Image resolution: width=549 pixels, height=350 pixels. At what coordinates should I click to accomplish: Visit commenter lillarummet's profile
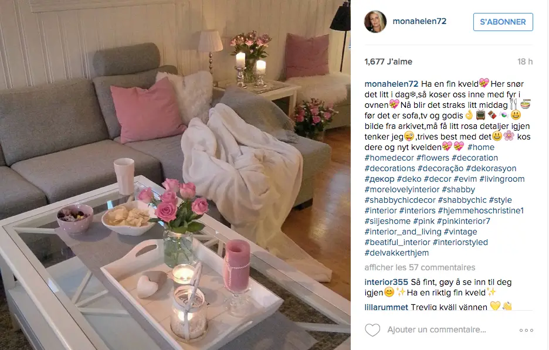coord(386,307)
